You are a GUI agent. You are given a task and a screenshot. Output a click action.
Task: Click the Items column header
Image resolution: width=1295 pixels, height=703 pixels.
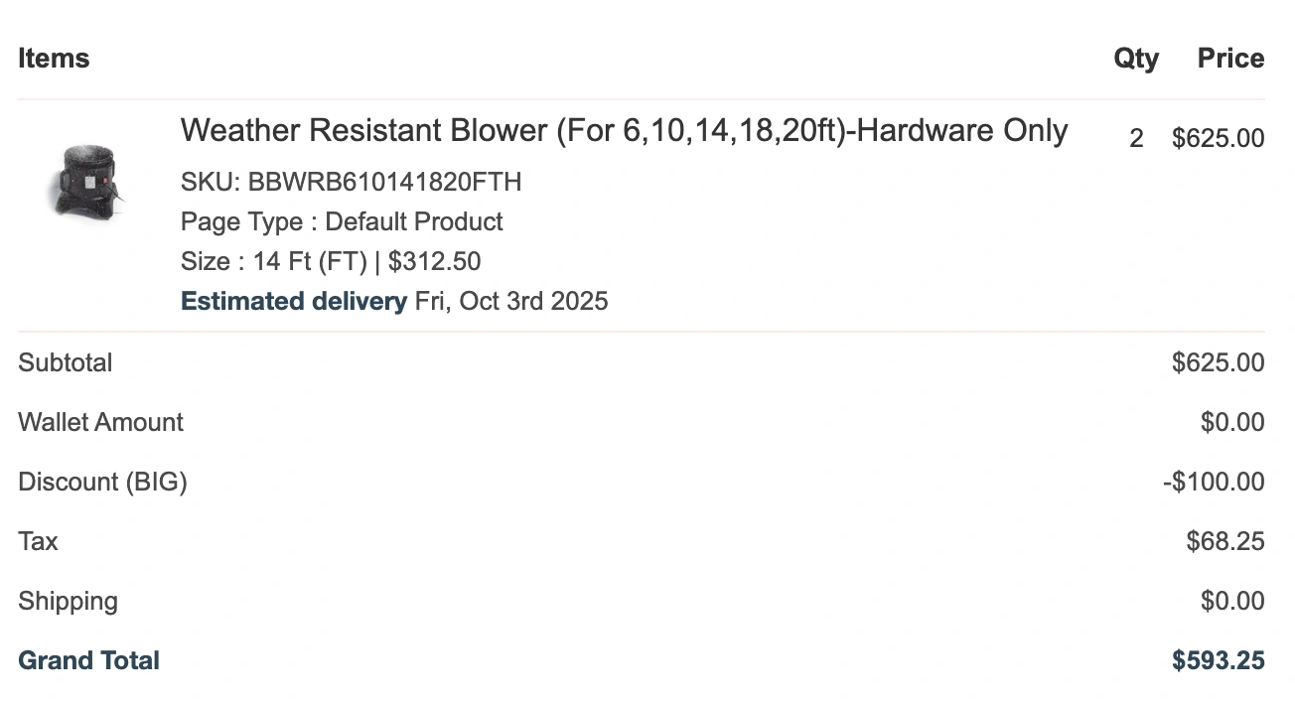click(54, 59)
